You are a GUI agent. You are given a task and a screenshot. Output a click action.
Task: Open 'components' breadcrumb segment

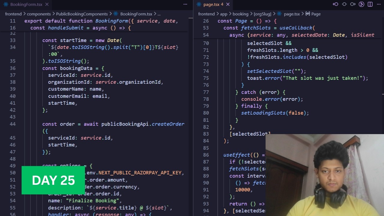click(x=39, y=14)
